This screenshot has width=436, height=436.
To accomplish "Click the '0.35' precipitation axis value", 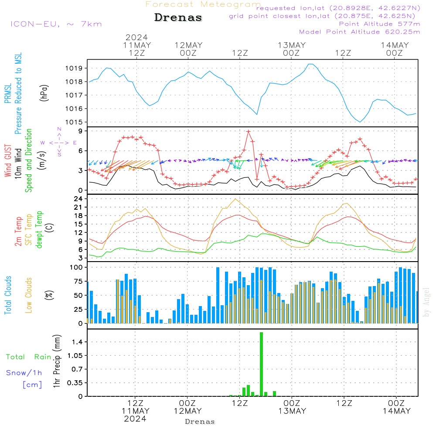I will pos(75,383).
